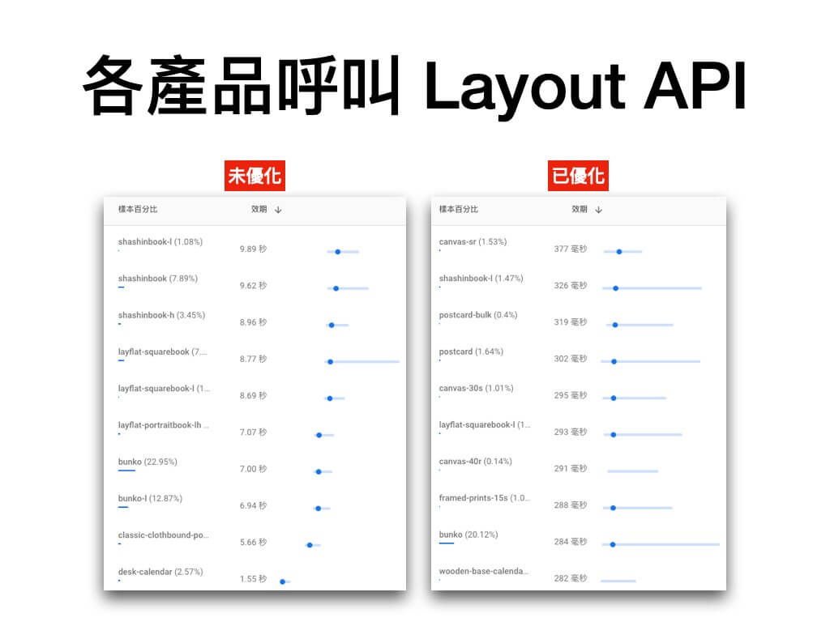The height and width of the screenshot is (622, 830).
Task: Select the red 未優化 label
Action: click(255, 176)
